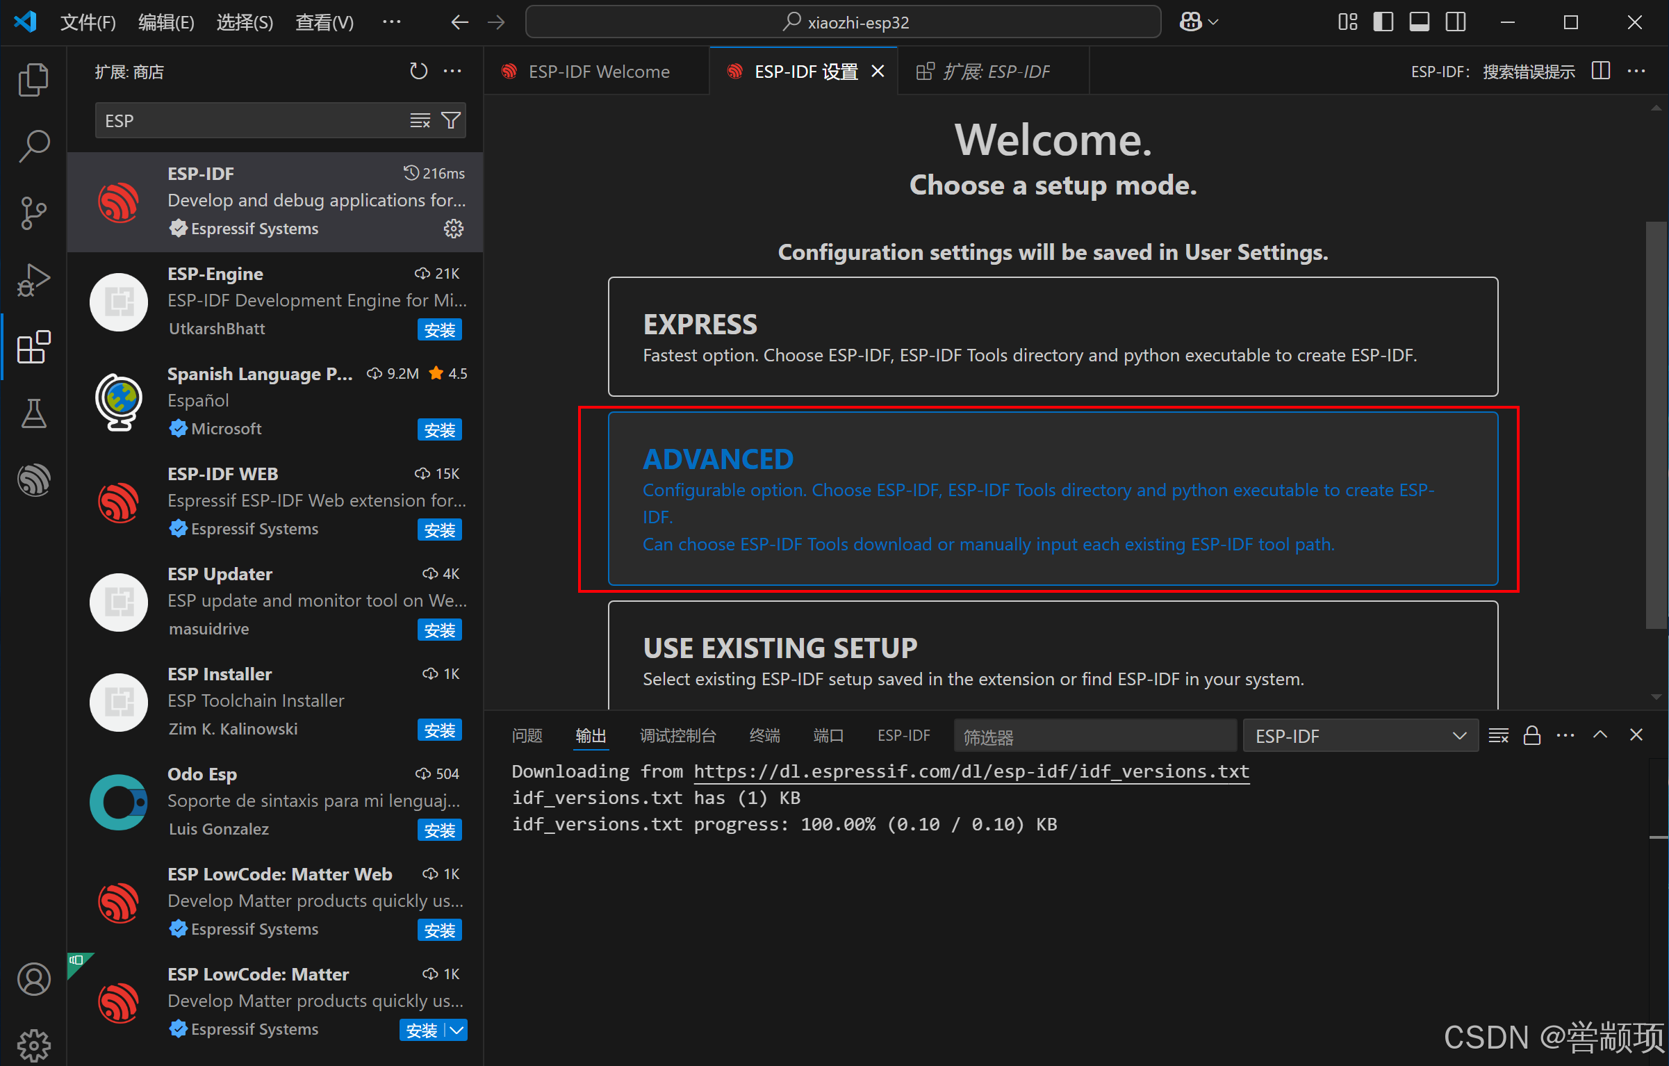Open the Explorer view in activity bar
The height and width of the screenshot is (1066, 1669).
pyautogui.click(x=33, y=80)
